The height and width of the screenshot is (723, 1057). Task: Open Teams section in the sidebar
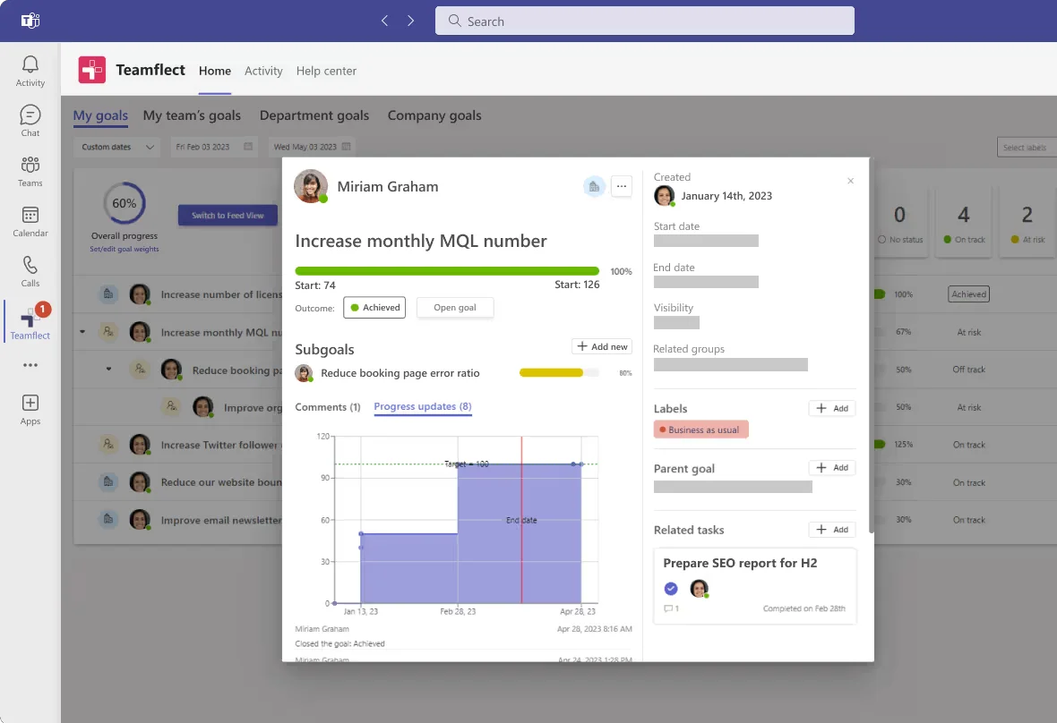pyautogui.click(x=30, y=172)
